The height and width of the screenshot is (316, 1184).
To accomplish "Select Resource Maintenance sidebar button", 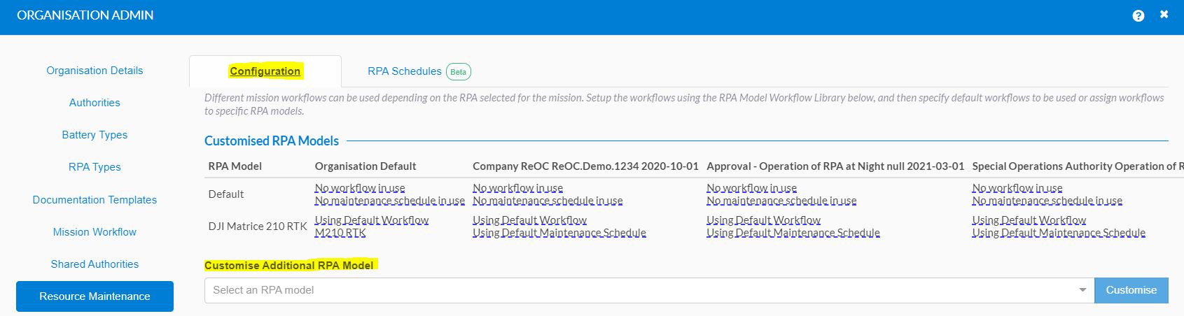I will (x=95, y=296).
